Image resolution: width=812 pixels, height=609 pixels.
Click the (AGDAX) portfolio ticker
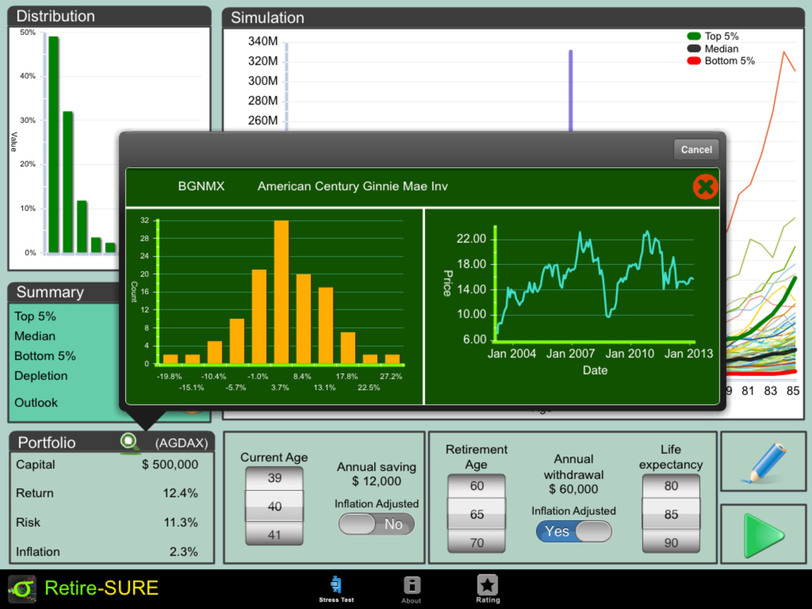point(181,443)
